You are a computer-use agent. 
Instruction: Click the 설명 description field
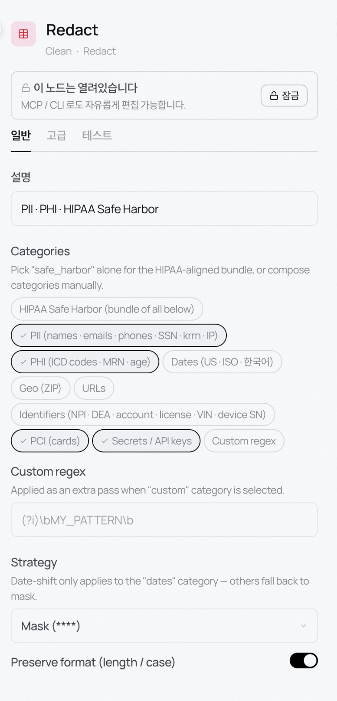(x=164, y=209)
